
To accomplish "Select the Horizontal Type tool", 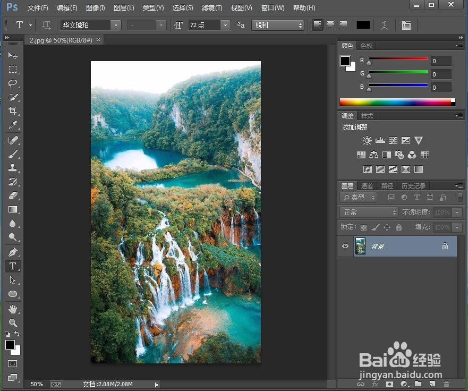I will click(x=13, y=266).
